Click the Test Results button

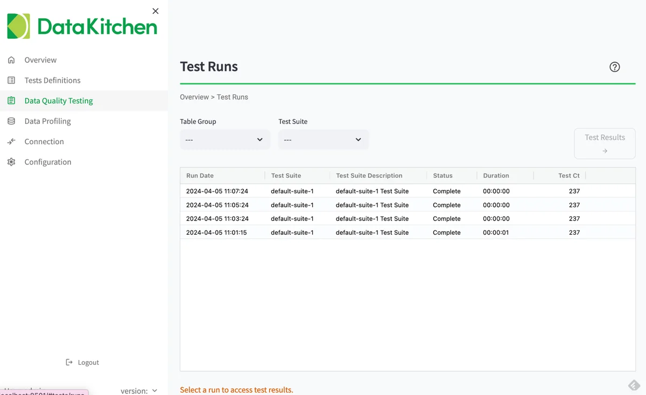(605, 143)
